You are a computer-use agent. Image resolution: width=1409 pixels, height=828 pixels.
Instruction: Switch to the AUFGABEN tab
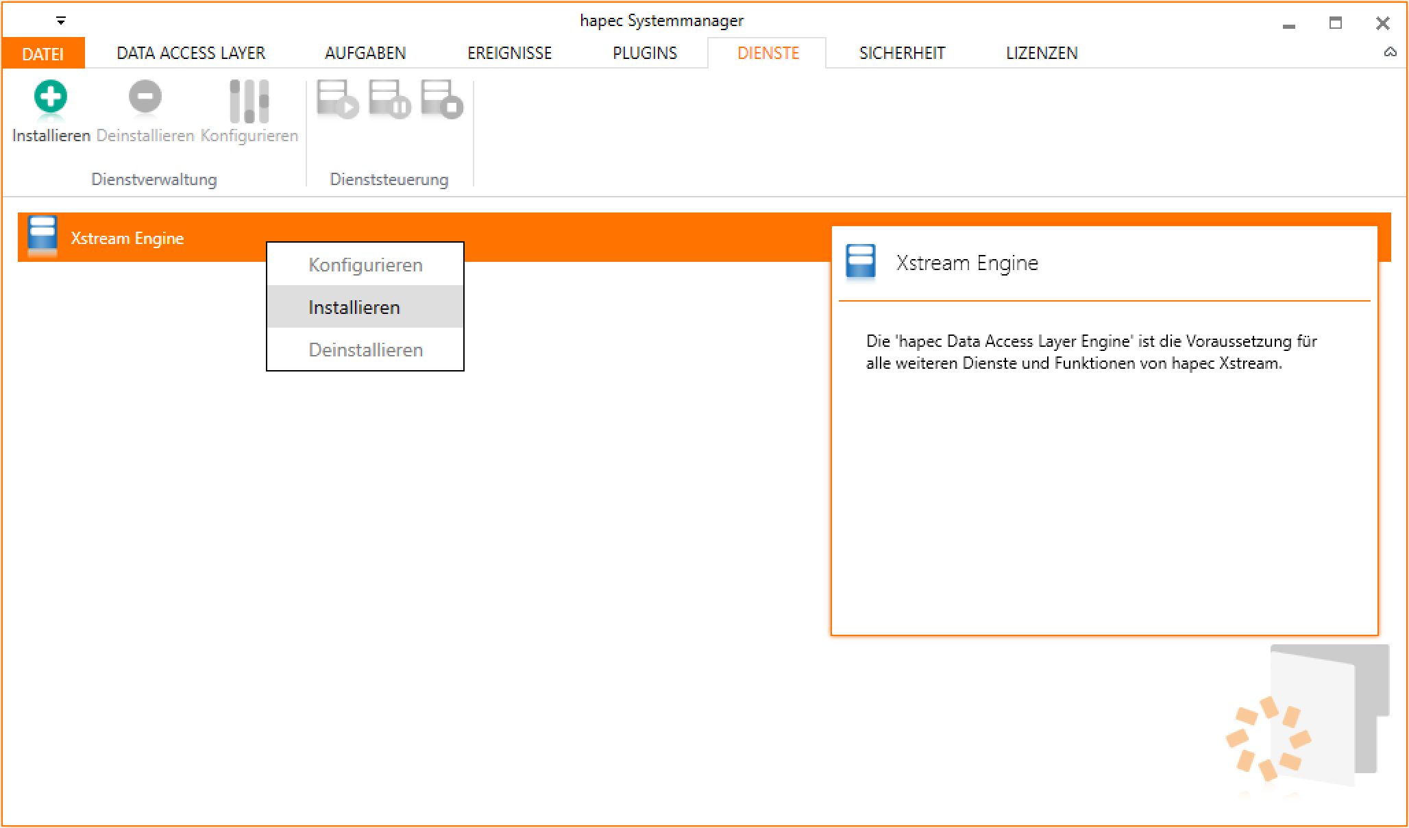365,53
